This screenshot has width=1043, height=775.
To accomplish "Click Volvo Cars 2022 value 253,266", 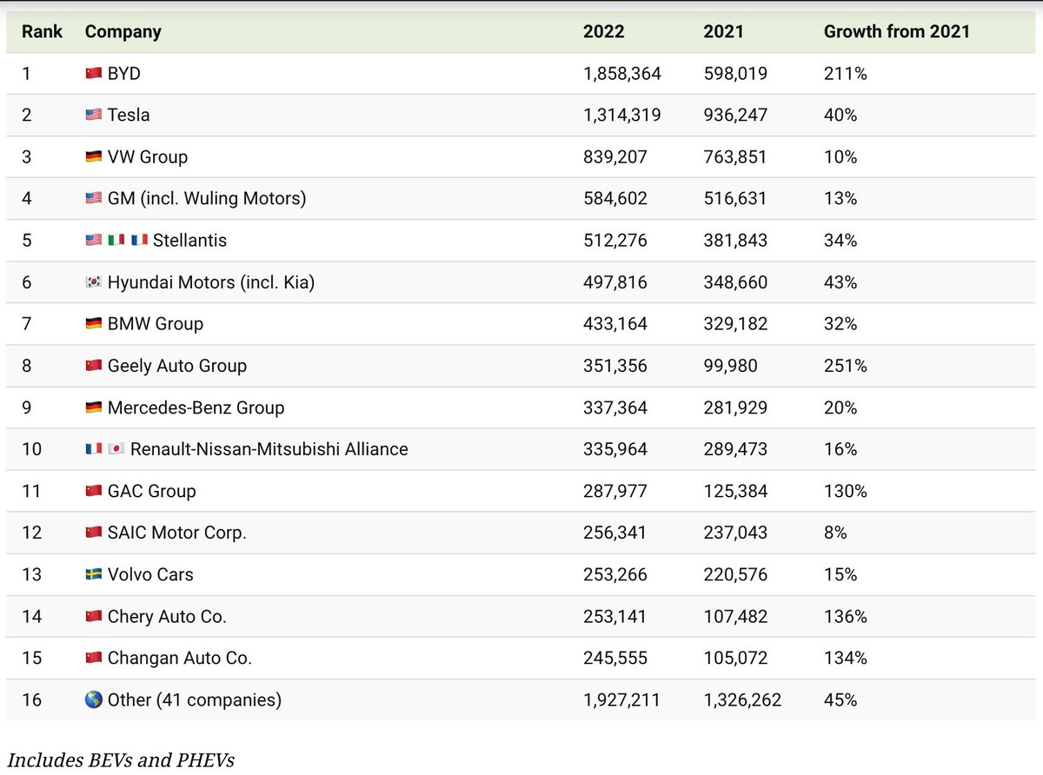I will (615, 574).
